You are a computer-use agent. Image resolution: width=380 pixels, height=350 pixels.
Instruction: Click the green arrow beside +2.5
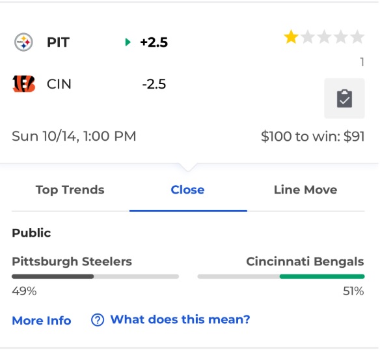(128, 42)
